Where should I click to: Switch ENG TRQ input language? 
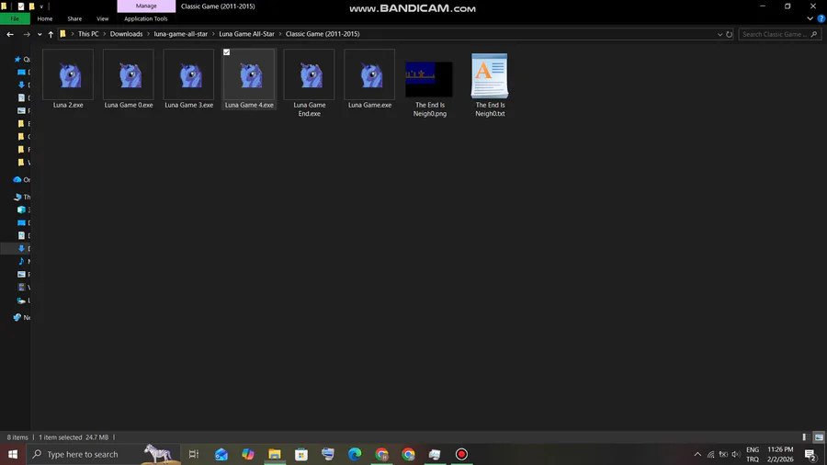pos(753,454)
